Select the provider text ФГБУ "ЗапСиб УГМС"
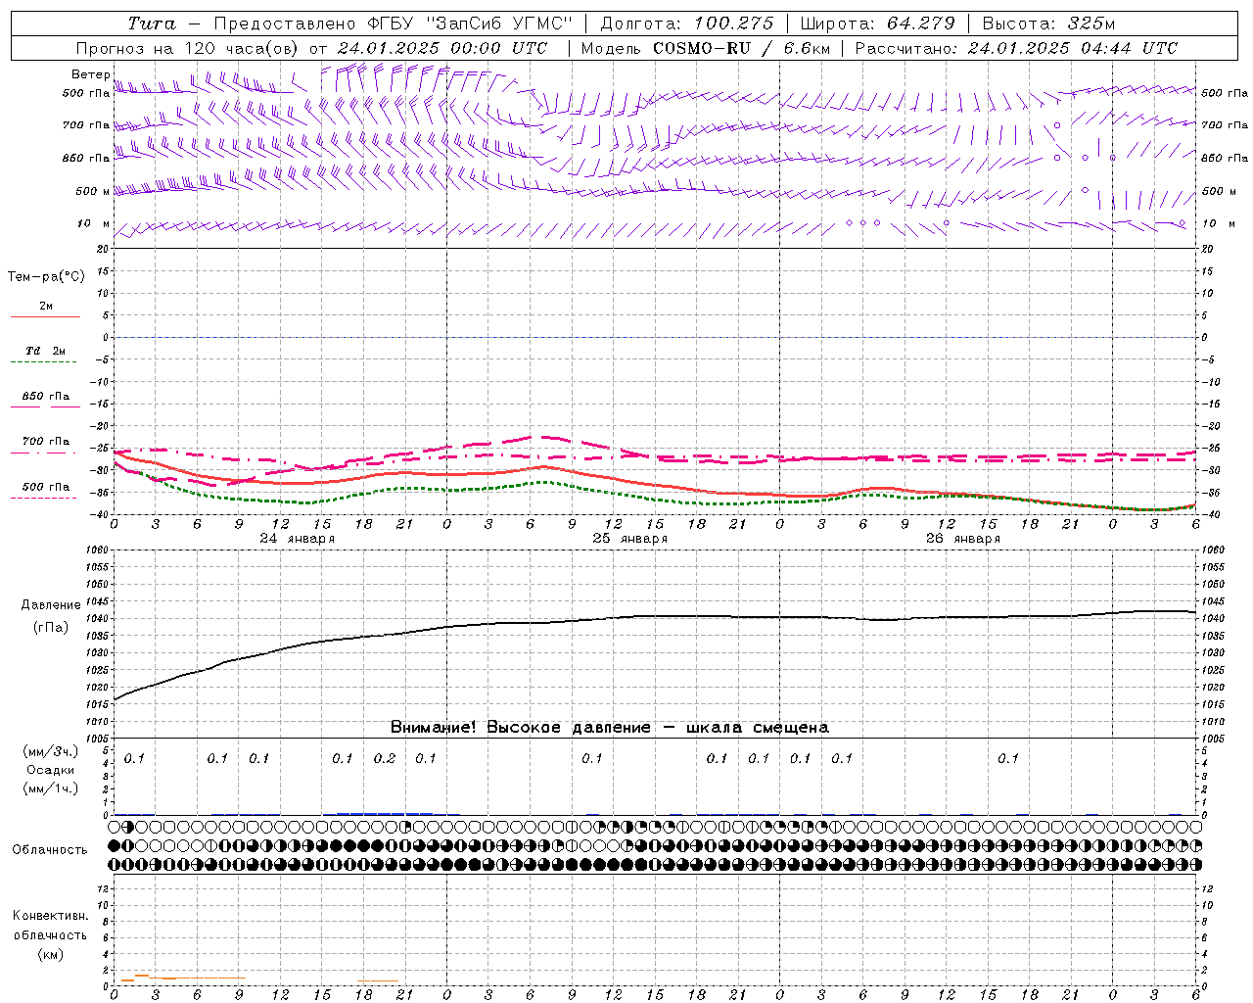1253x1003 pixels. click(471, 24)
